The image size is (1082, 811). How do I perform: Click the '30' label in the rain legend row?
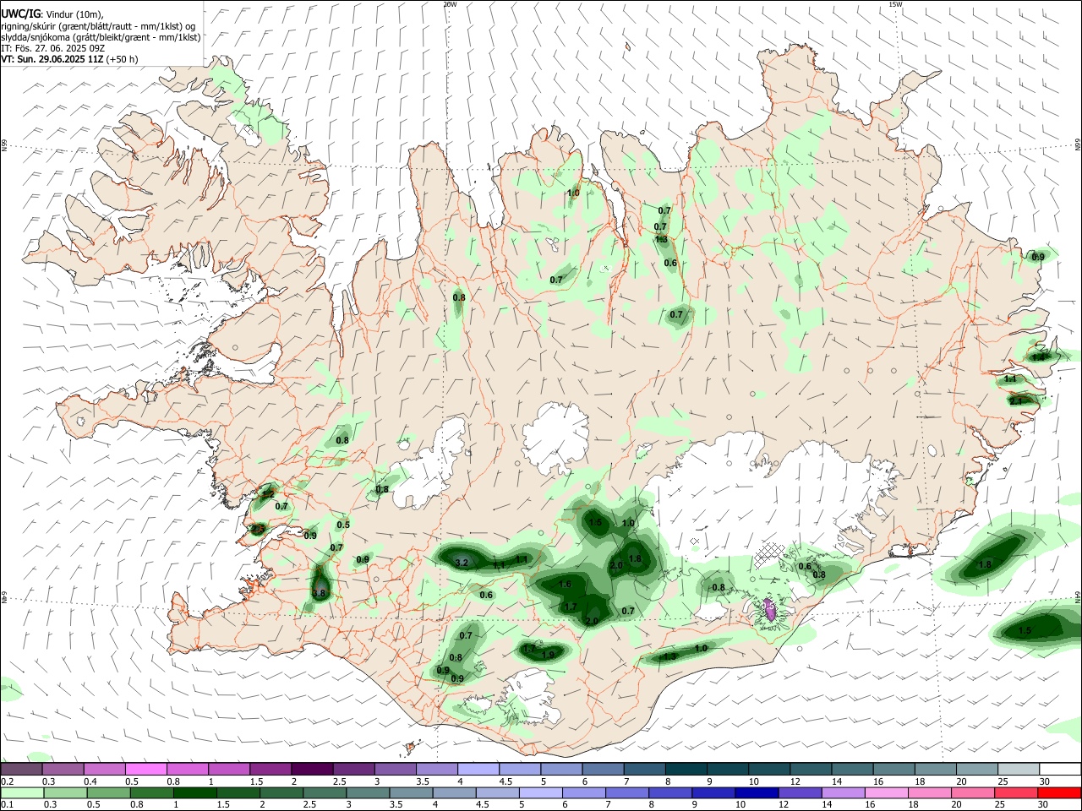[1045, 804]
